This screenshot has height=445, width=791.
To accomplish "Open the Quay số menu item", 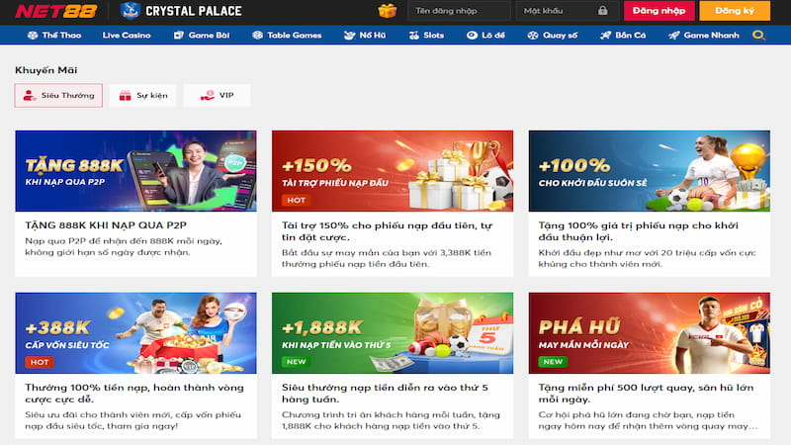I will [553, 35].
